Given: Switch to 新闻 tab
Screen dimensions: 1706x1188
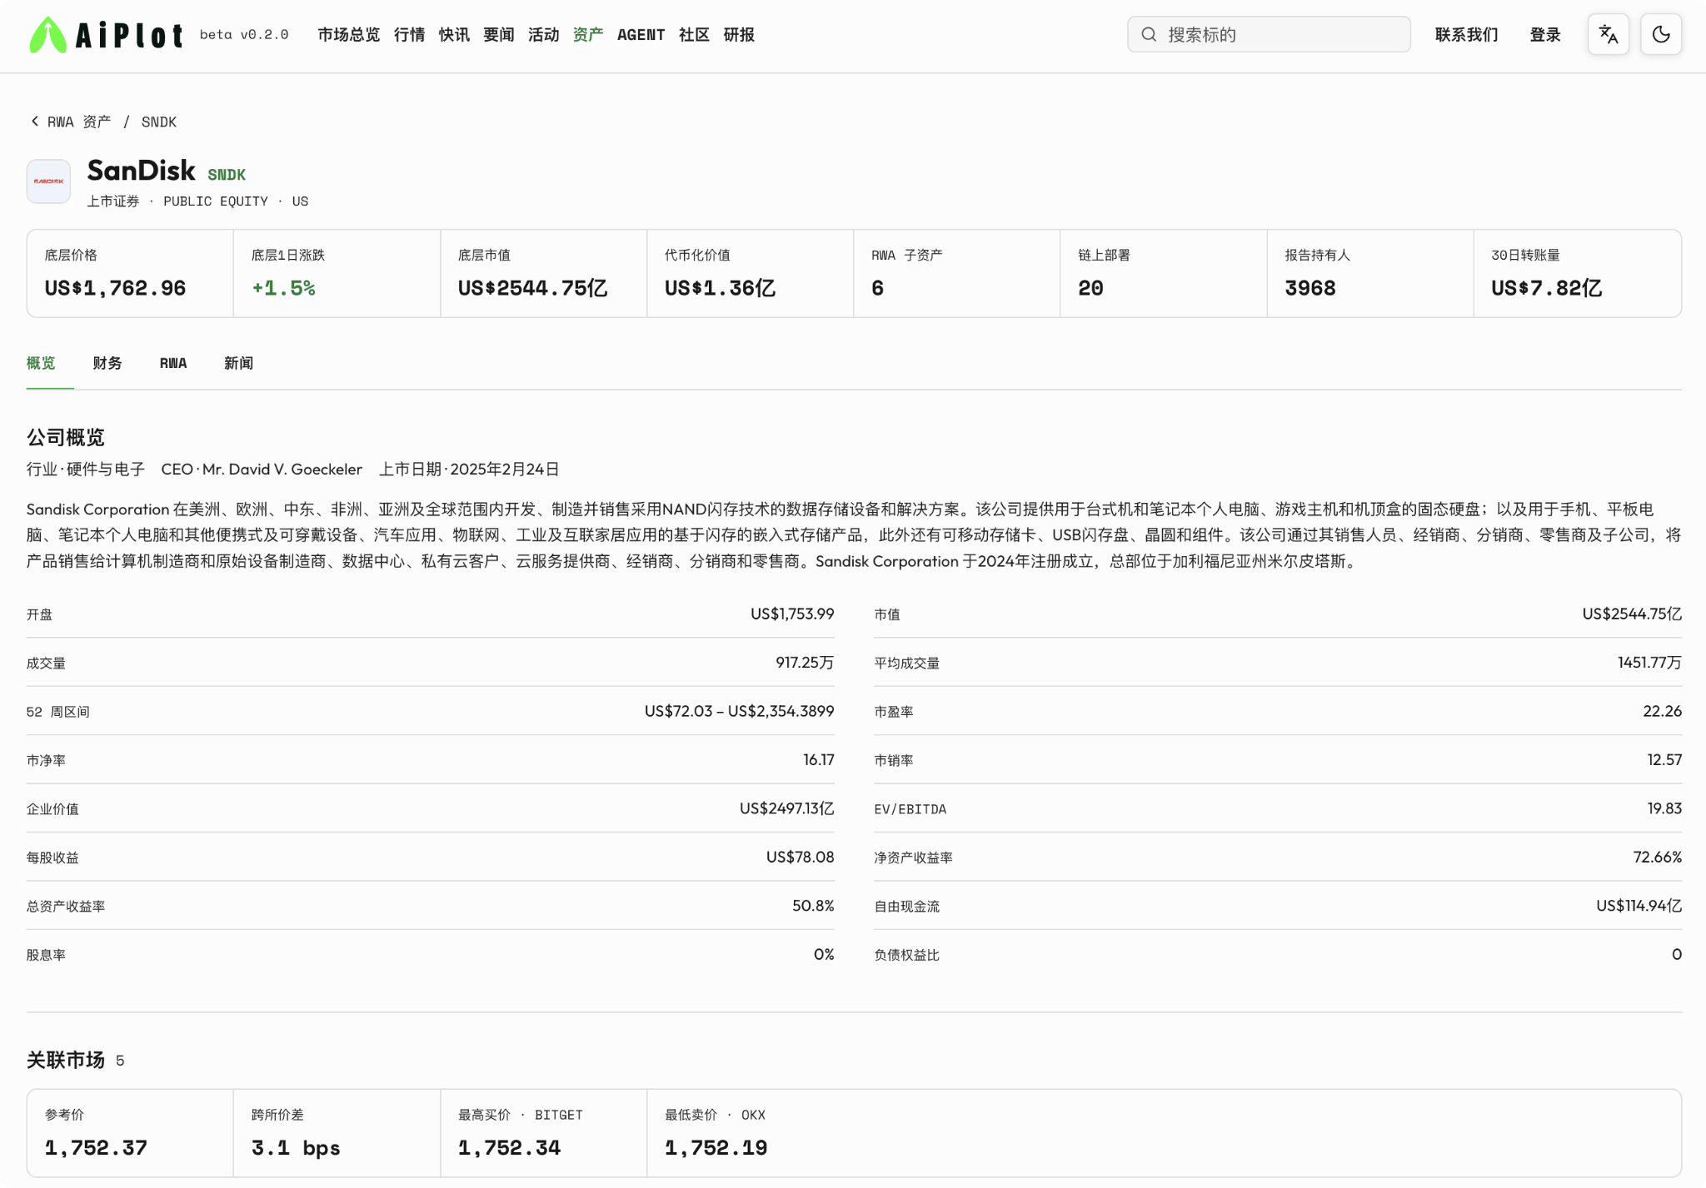Looking at the screenshot, I should [238, 363].
